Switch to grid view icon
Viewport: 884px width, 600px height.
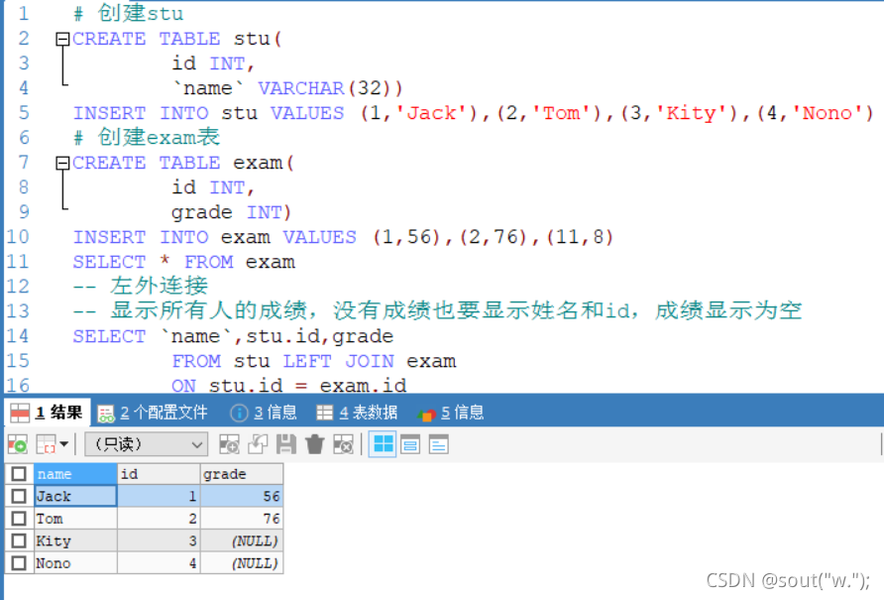383,444
